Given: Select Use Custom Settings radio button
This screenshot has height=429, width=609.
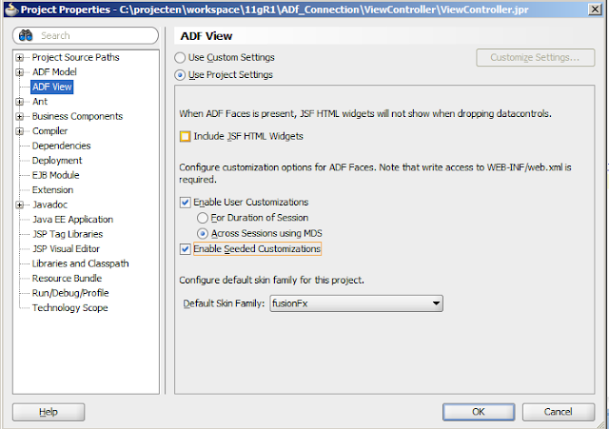Looking at the screenshot, I should (180, 57).
